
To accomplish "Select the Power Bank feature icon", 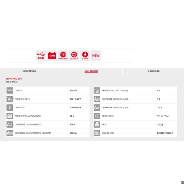I will (x=63, y=56).
